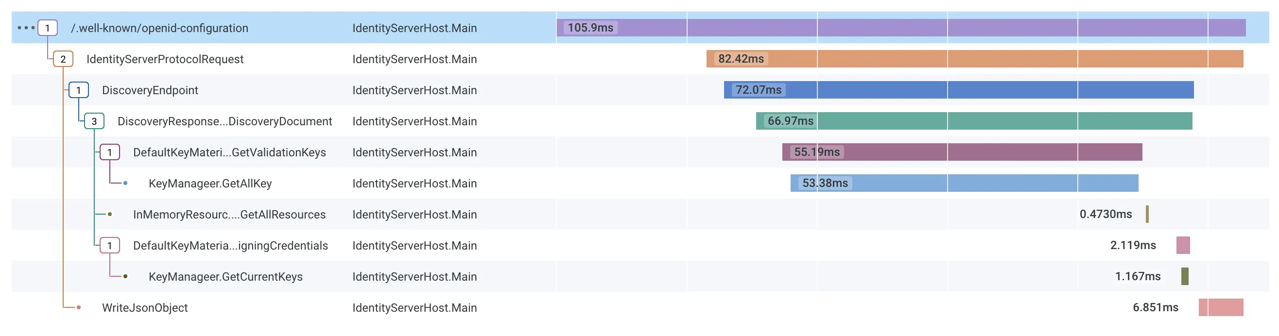Collapse the DiscoveryEndpoint span node
The image size is (1279, 336).
[78, 90]
